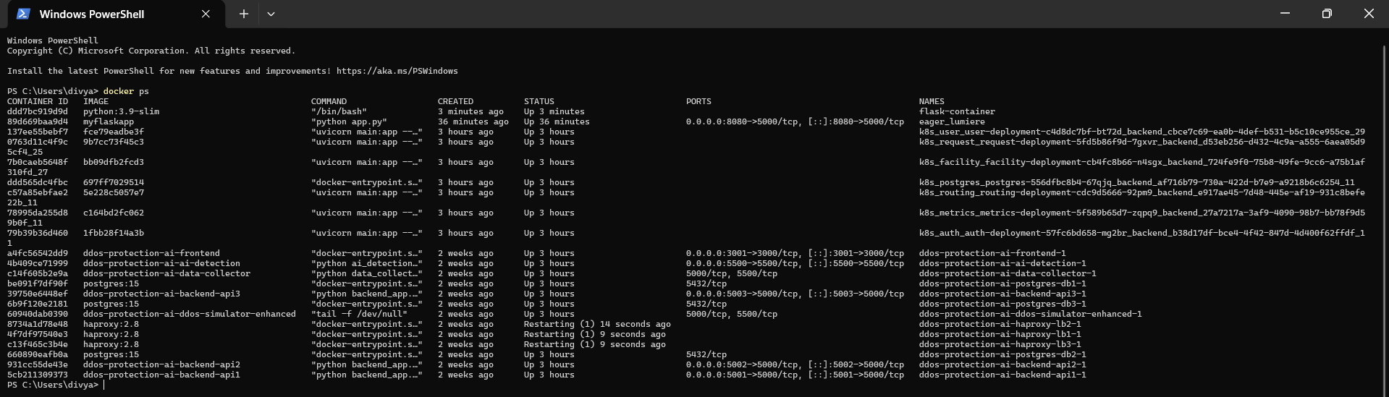Click the "Up 36 minutes" status
Image resolution: width=1389 pixels, height=397 pixels.
pyautogui.click(x=557, y=121)
